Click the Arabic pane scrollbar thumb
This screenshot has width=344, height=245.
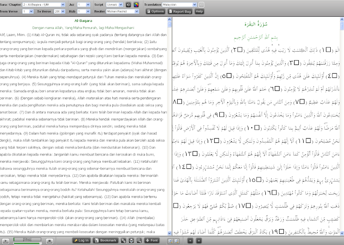click(x=342, y=25)
